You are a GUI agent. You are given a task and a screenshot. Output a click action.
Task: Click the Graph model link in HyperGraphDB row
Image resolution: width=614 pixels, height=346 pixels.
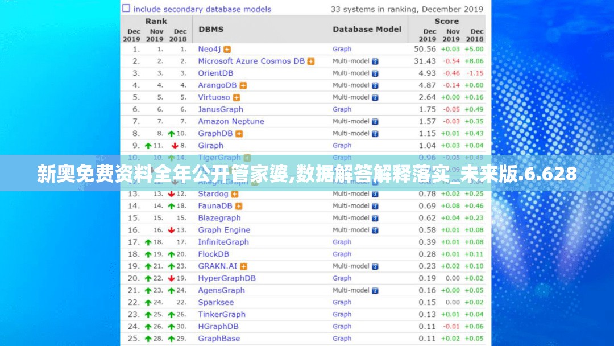[x=342, y=278]
